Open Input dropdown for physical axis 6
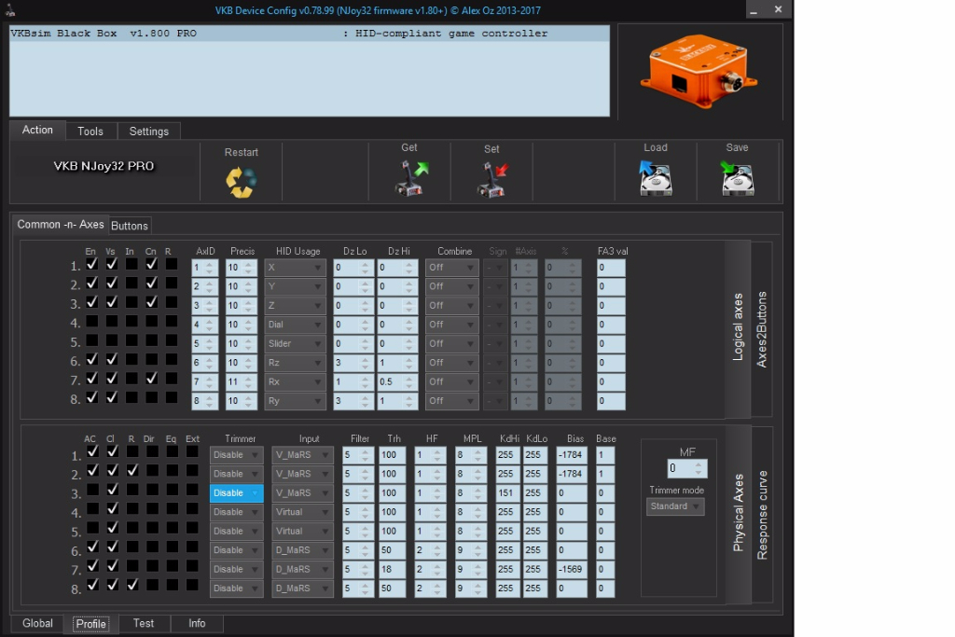This screenshot has height=637, width=955. point(302,550)
